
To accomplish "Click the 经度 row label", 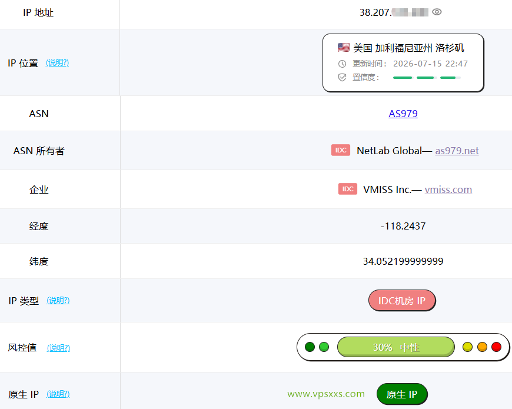I will [39, 226].
